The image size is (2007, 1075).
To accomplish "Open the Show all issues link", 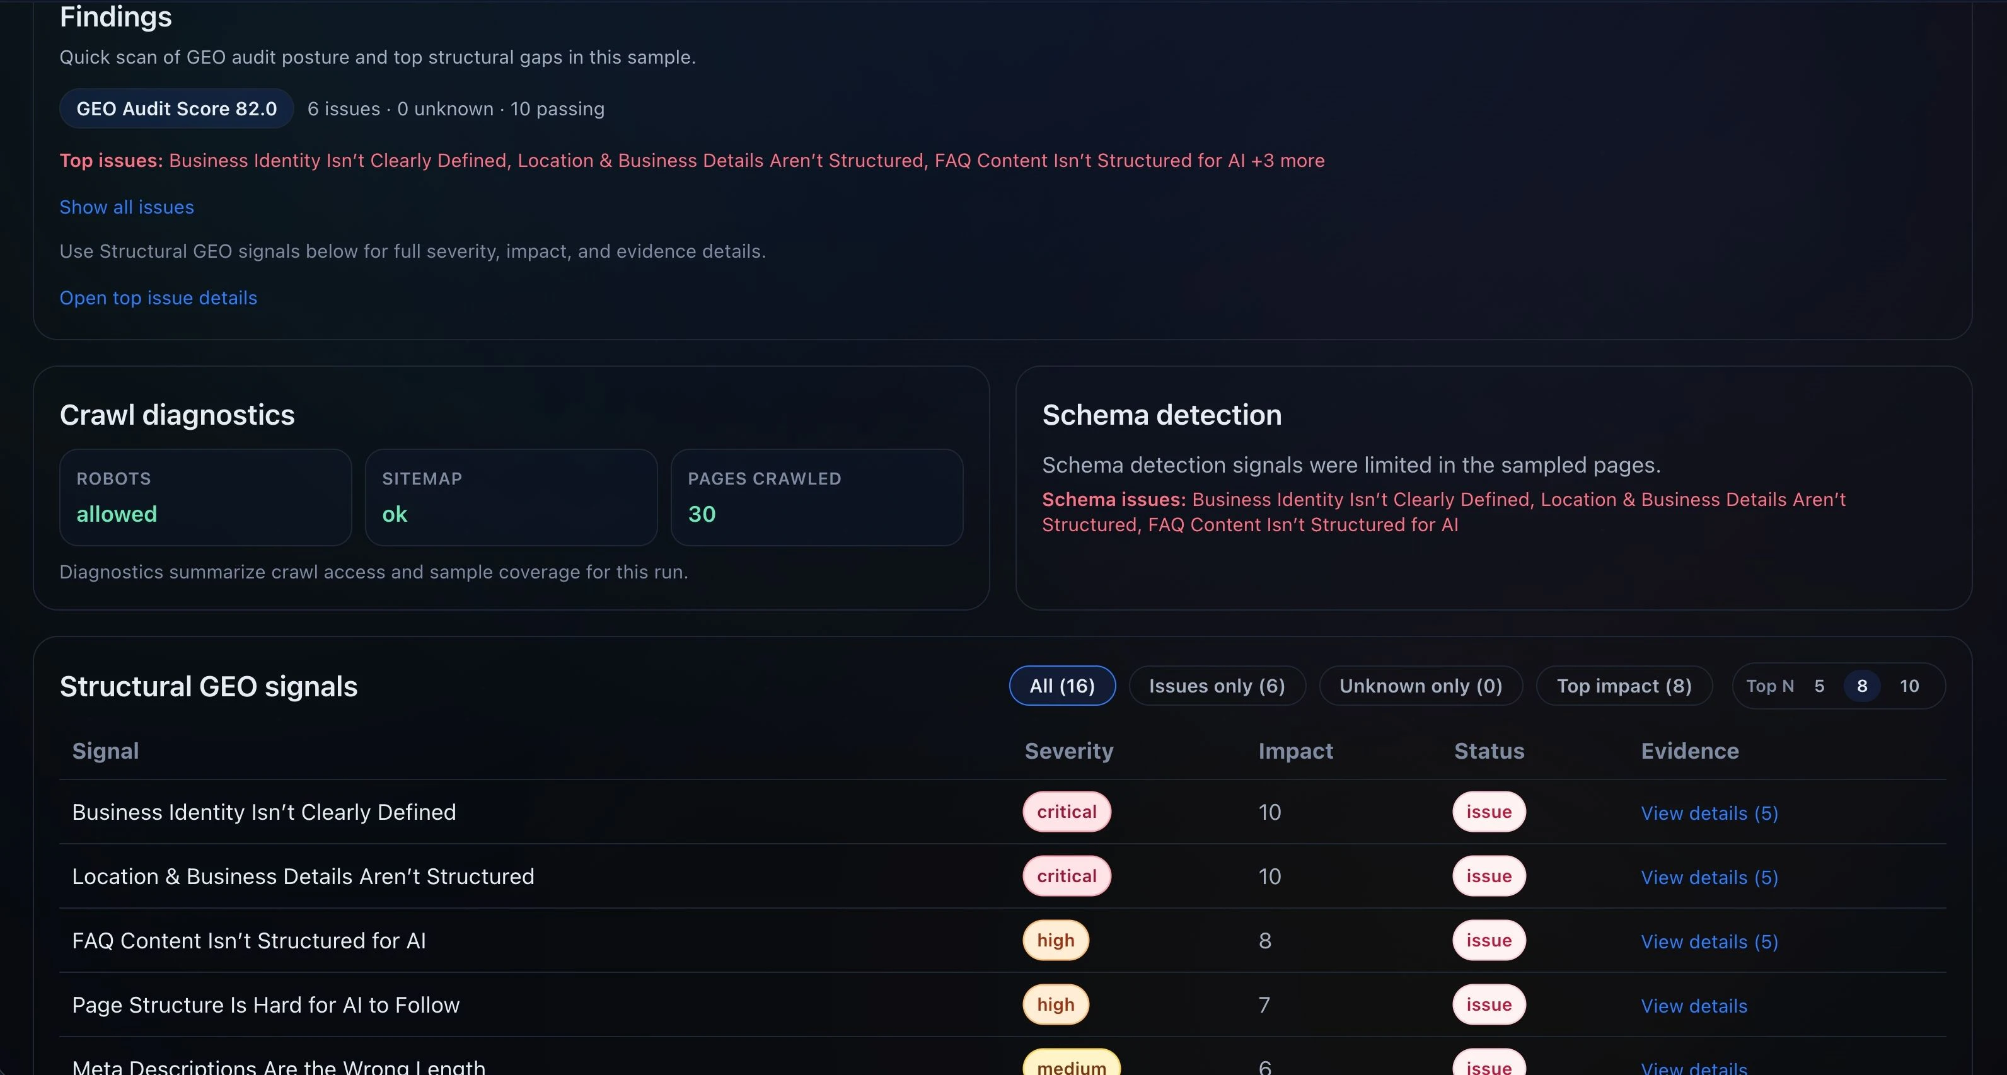I will [126, 207].
